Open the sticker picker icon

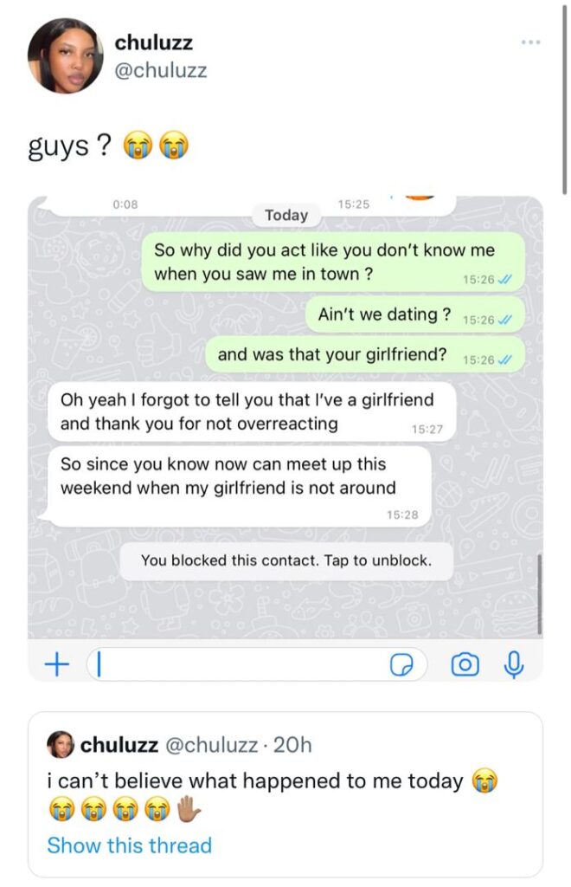(401, 664)
